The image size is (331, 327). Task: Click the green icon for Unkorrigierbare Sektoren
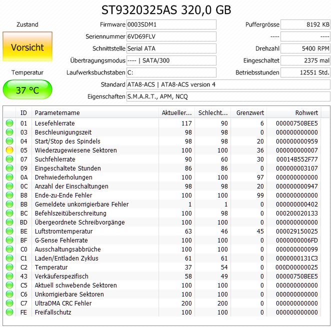click(9, 294)
